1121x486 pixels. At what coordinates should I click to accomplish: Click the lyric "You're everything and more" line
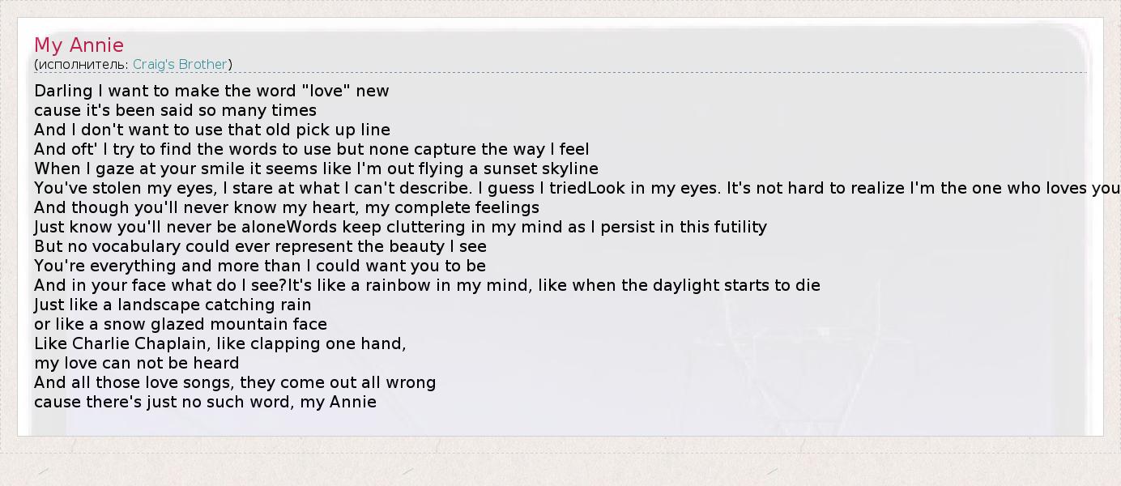[259, 266]
